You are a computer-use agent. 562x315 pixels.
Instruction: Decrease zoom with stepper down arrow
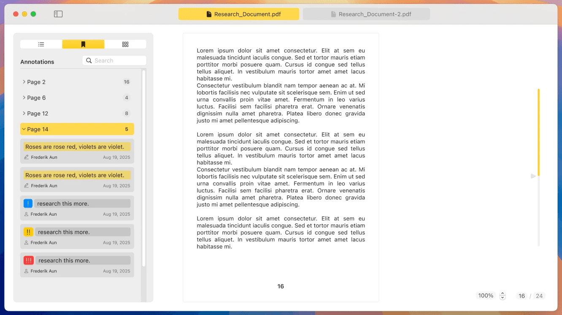tap(502, 298)
